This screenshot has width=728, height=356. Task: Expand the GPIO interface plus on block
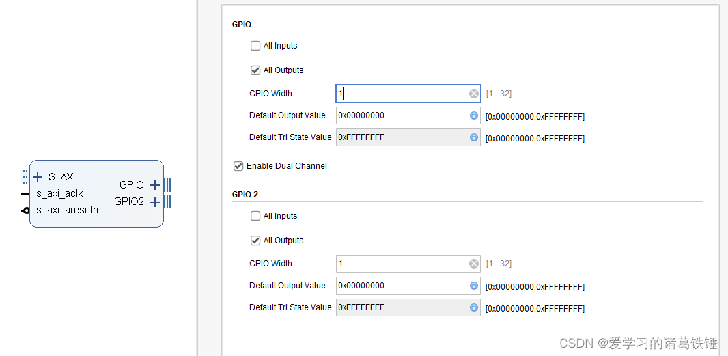[155, 185]
